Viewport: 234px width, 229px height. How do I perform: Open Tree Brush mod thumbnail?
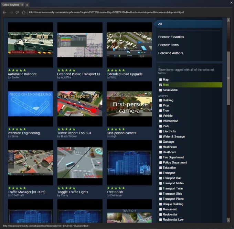click(129, 163)
